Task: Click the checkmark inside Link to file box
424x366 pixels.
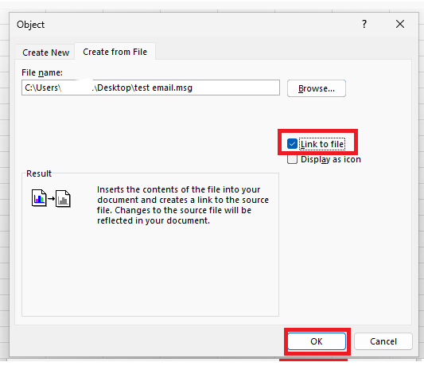Action: click(292, 144)
